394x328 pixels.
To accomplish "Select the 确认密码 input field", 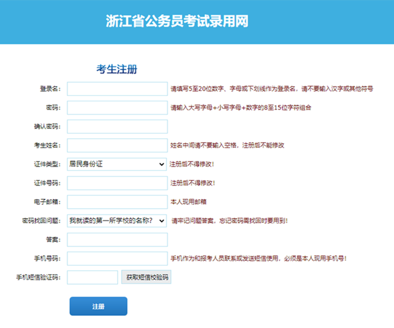I will [x=117, y=126].
